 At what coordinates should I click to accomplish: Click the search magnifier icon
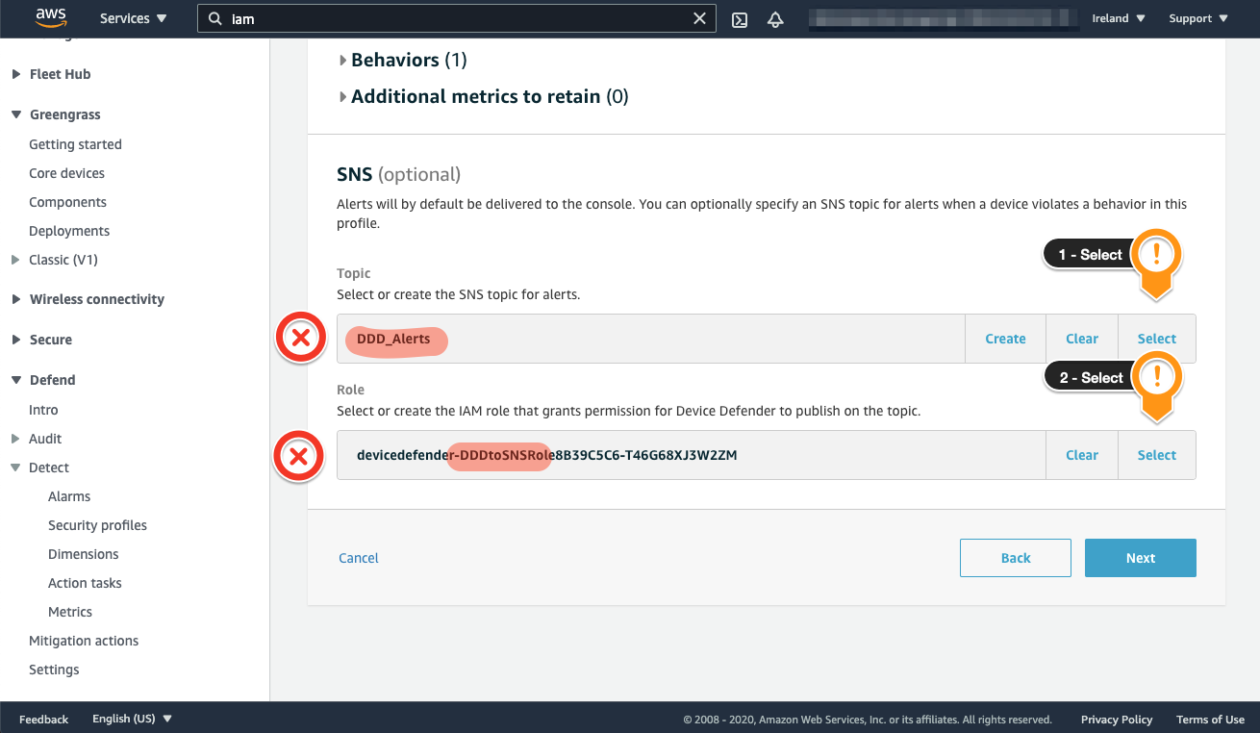[215, 18]
